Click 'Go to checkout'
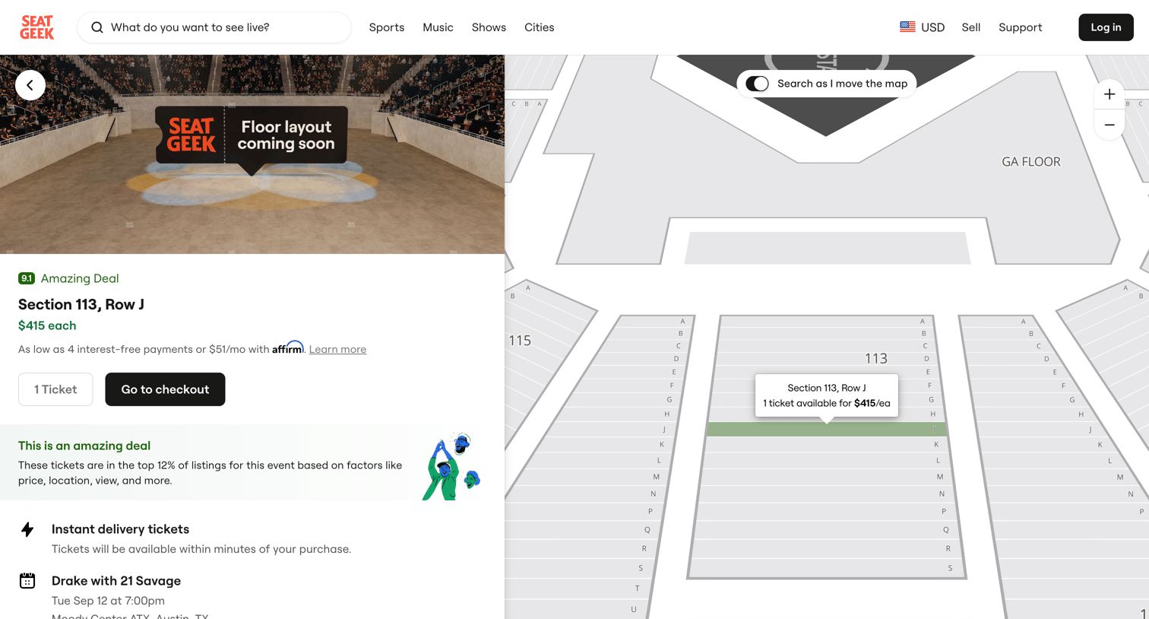Screen dimensions: 1149x619 tap(165, 389)
